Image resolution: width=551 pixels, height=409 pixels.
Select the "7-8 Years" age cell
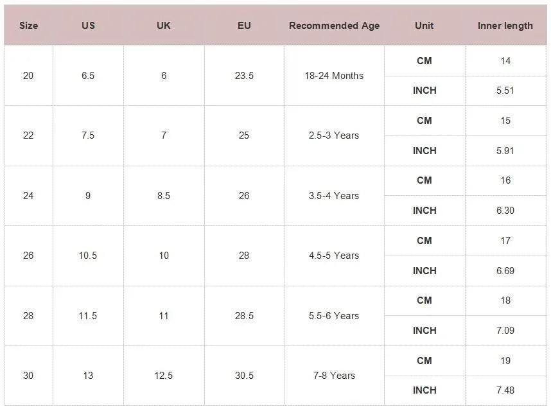click(x=334, y=376)
